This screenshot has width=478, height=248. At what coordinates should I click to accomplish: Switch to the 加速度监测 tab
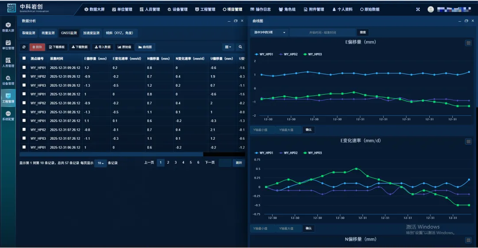coord(91,33)
